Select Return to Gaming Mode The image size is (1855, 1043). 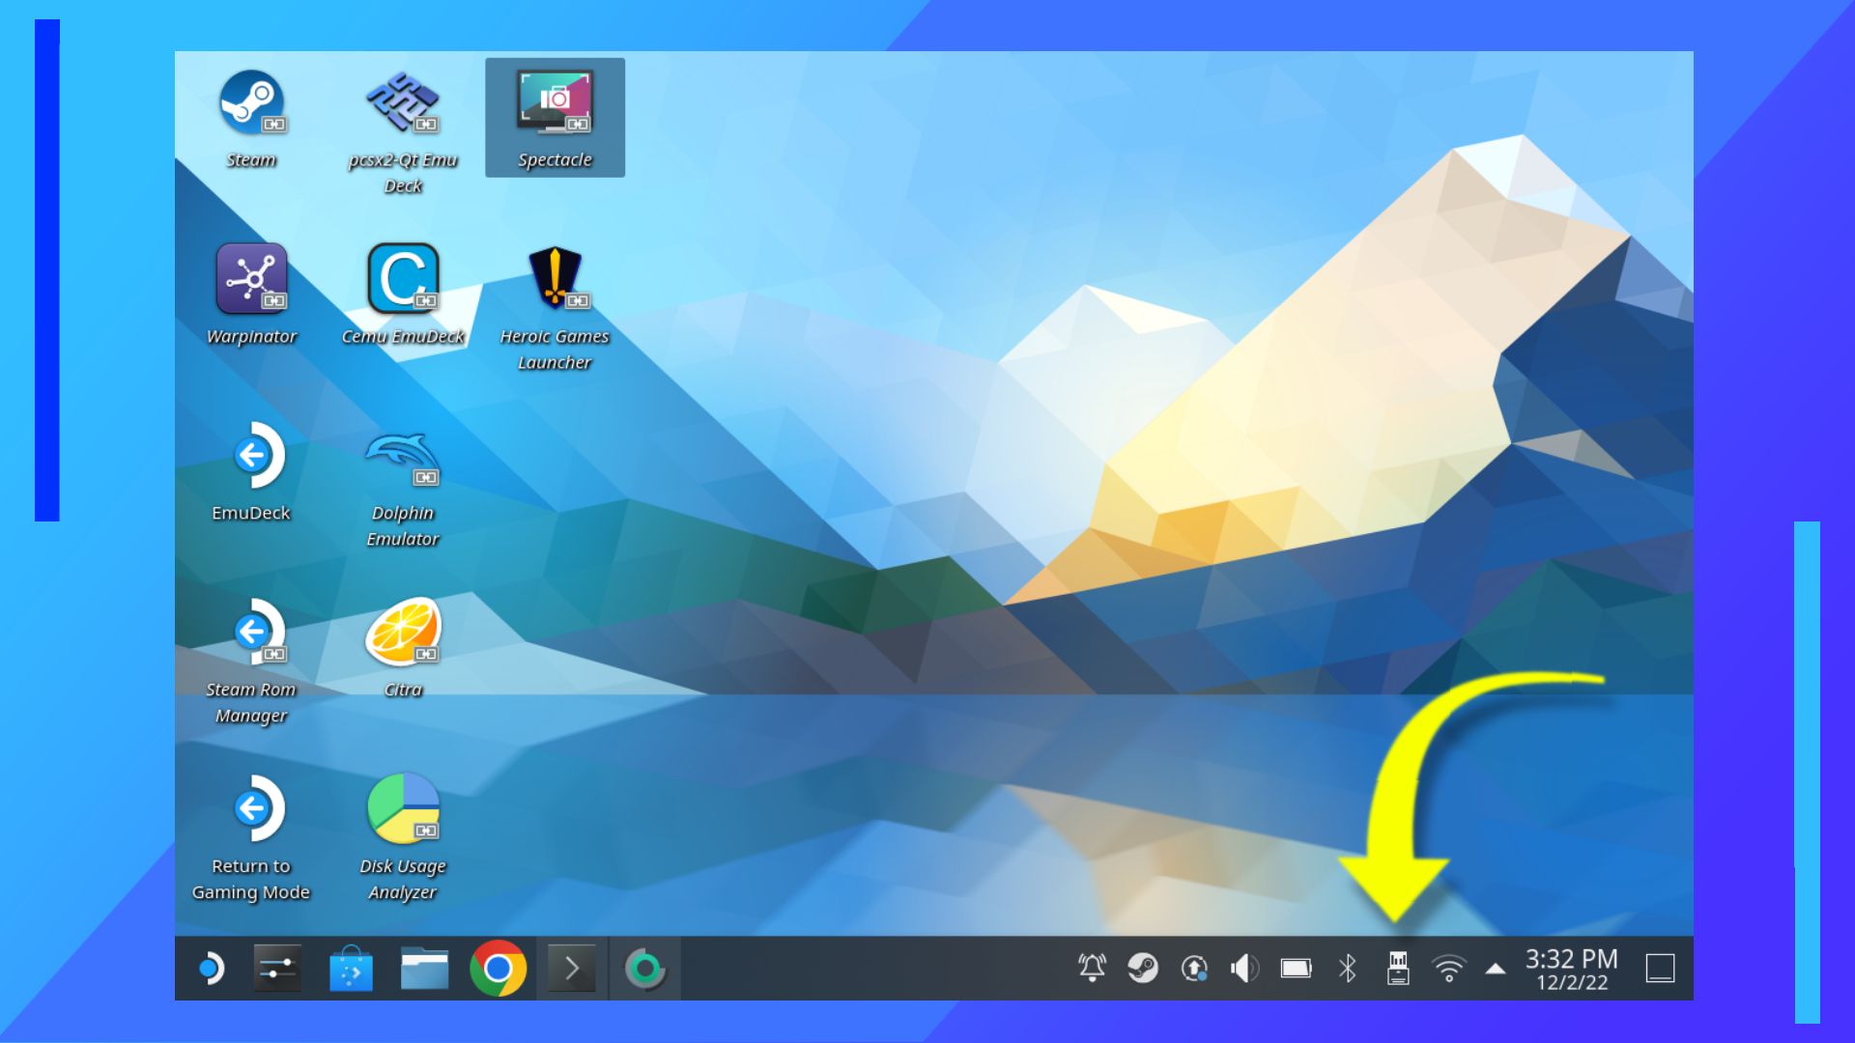pos(253,809)
